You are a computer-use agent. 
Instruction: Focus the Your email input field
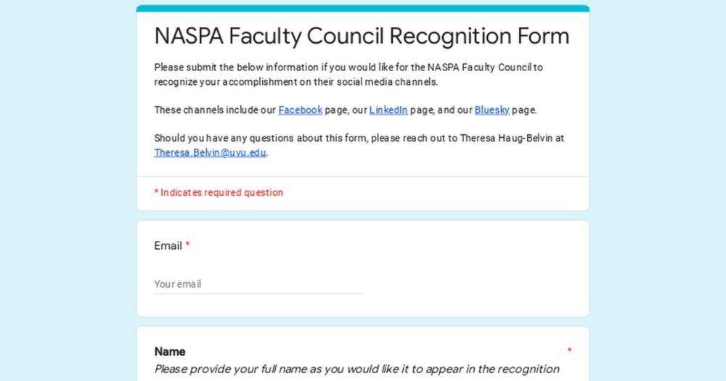point(258,284)
